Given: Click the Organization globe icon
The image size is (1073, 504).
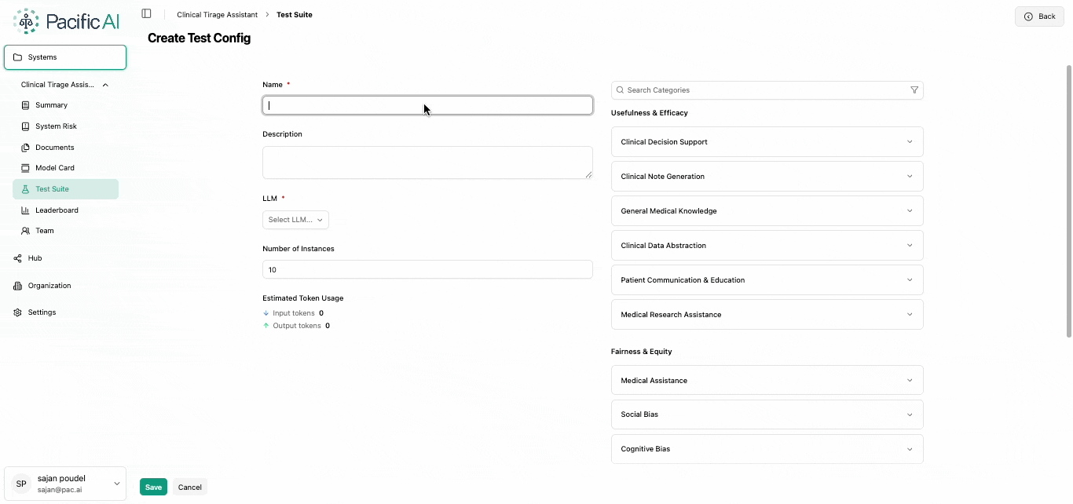Looking at the screenshot, I should point(17,285).
